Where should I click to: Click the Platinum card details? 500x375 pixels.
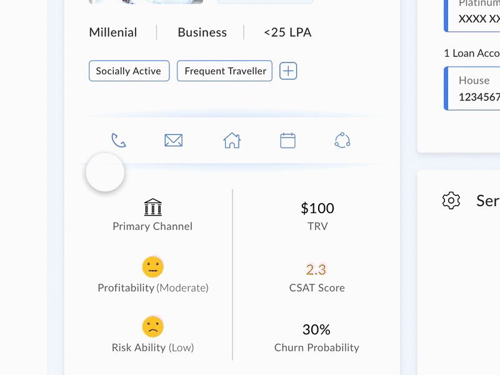[x=477, y=12]
